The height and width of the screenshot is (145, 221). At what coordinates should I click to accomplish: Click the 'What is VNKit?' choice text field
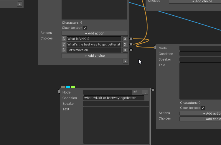tap(94, 39)
